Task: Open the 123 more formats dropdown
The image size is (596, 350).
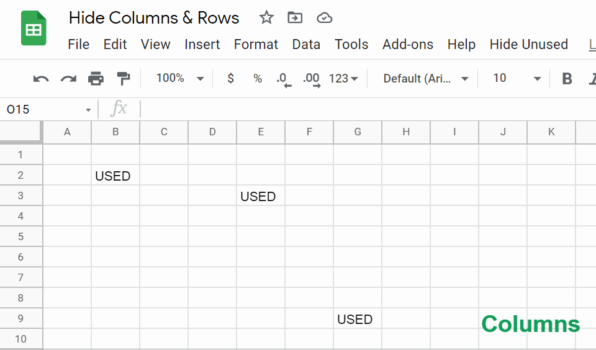Action: (343, 79)
